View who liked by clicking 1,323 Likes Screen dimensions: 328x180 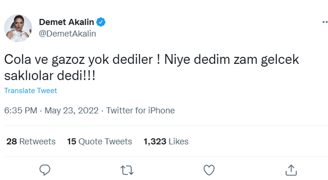(x=166, y=141)
